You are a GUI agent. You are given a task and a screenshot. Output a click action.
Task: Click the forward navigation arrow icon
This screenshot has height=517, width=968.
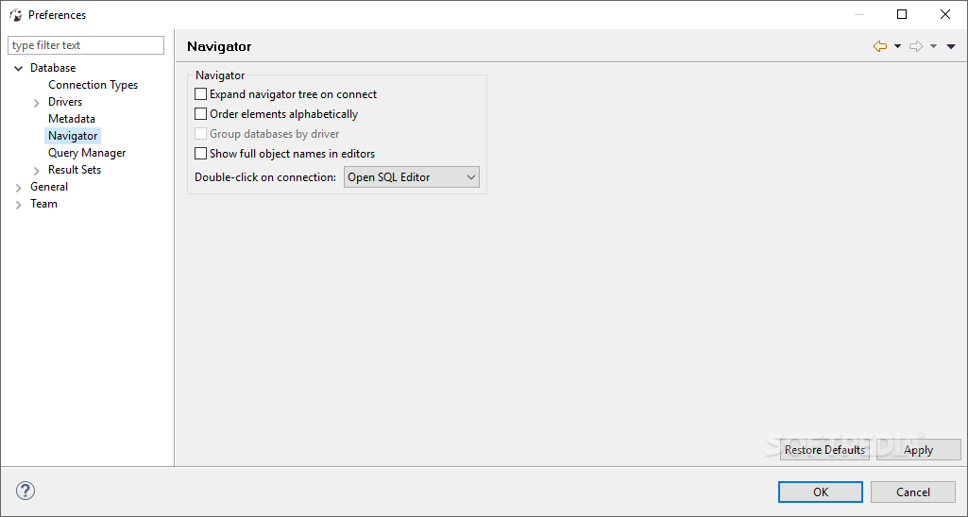pyautogui.click(x=916, y=46)
